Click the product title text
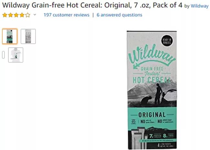This screenshot has height=150, width=210. tap(92, 5)
